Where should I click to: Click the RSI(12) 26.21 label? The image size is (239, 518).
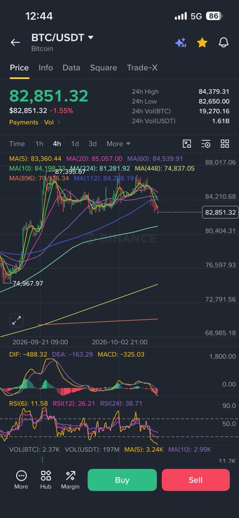point(74,403)
